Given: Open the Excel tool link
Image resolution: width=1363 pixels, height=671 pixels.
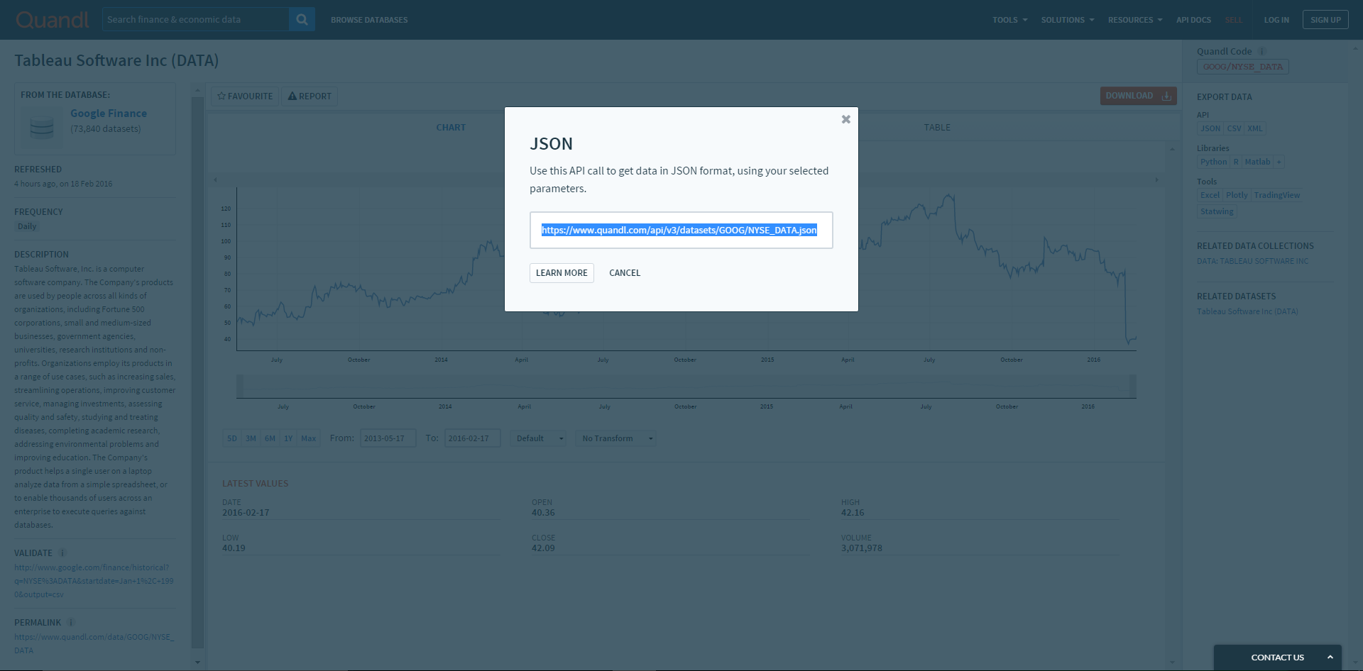Looking at the screenshot, I should 1210,195.
